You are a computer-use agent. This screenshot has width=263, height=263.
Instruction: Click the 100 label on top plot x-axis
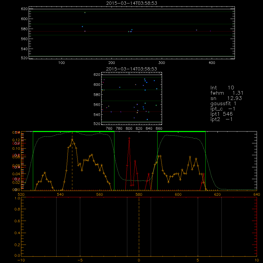pos(62,63)
